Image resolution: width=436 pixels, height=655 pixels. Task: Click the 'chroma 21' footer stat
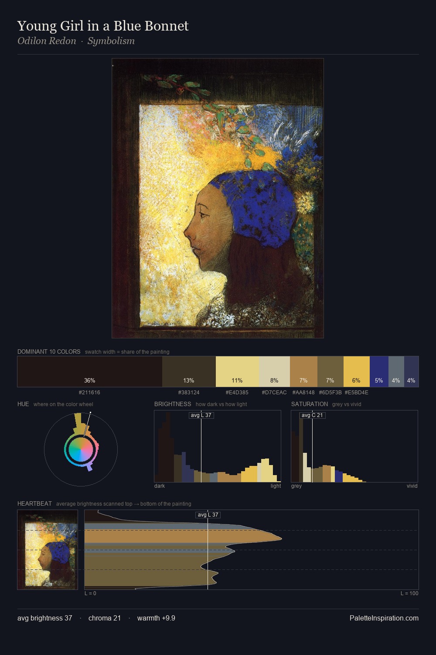click(x=105, y=618)
